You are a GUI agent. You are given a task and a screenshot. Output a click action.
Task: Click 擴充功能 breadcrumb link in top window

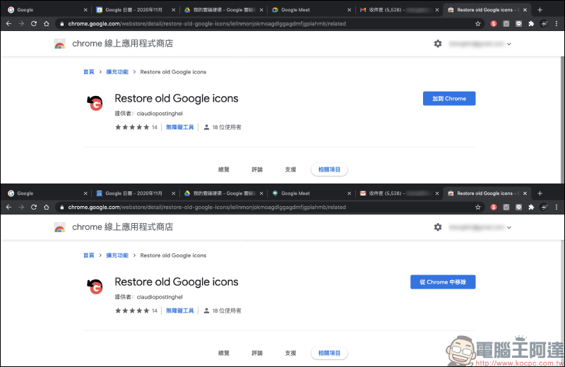(117, 72)
